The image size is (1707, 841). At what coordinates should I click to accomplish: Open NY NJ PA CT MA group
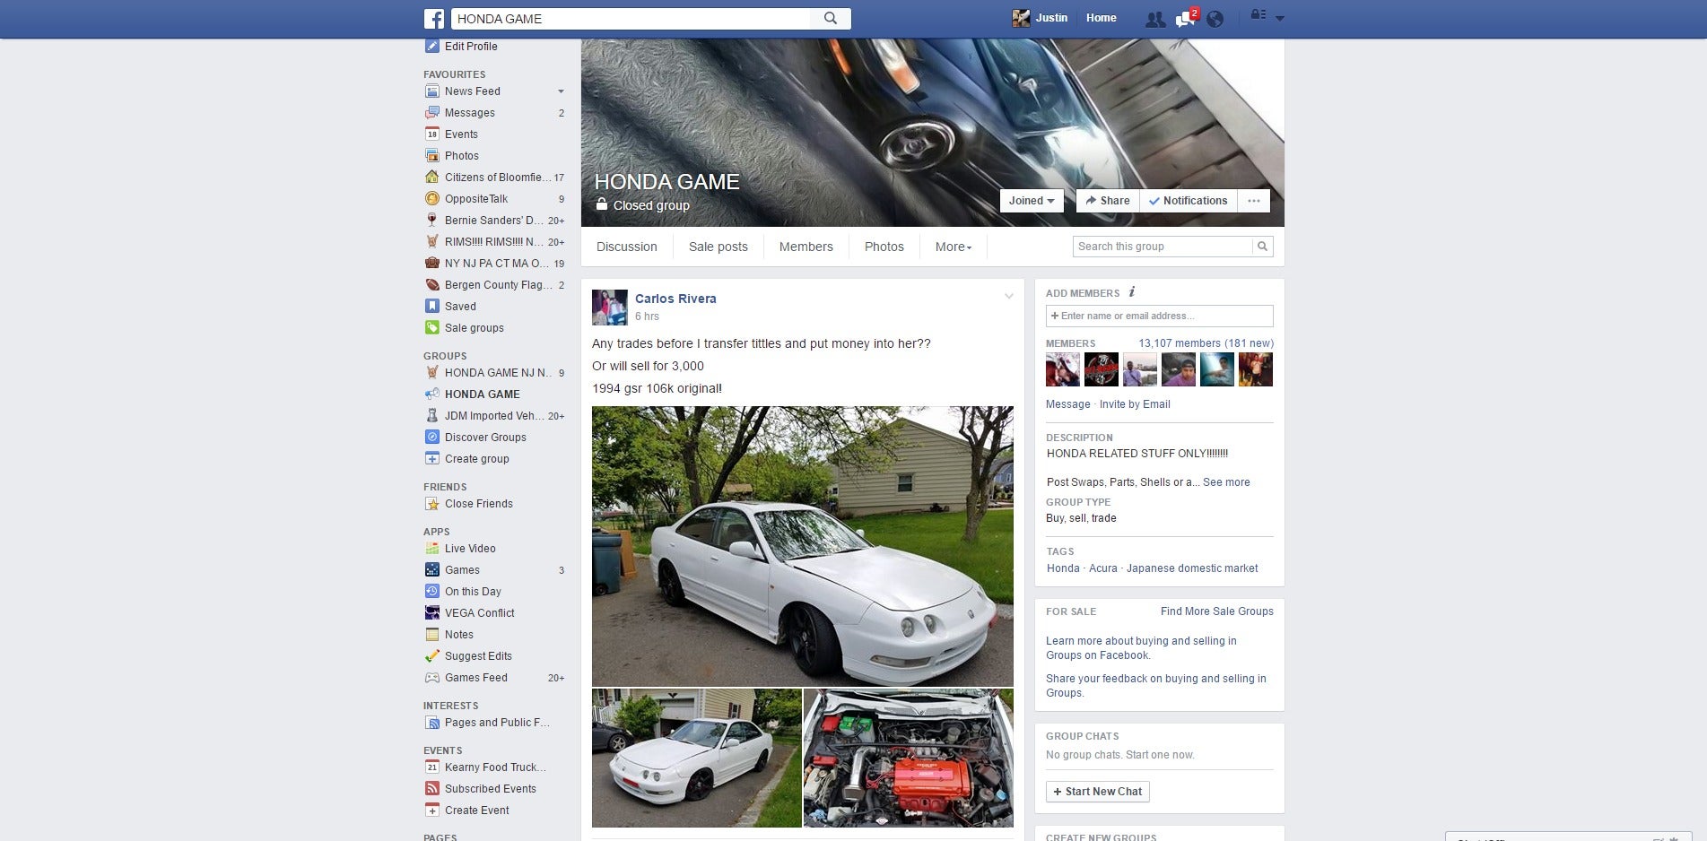[x=495, y=264]
